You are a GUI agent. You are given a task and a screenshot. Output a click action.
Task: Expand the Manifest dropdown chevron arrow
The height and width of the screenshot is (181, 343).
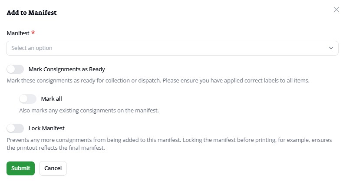point(331,48)
